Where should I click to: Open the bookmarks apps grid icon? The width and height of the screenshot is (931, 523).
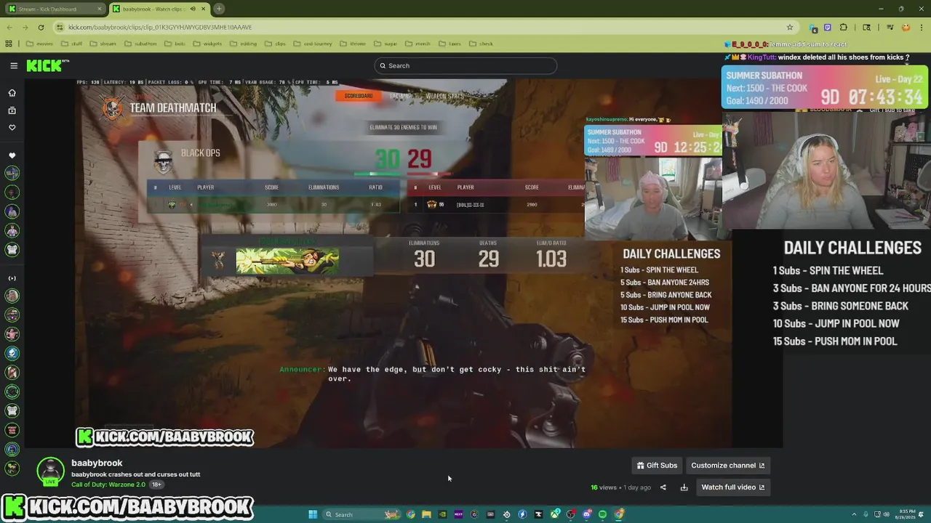(x=9, y=44)
